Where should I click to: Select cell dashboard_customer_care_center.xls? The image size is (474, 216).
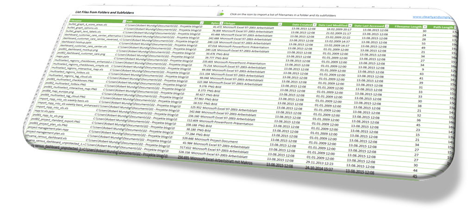83,46
